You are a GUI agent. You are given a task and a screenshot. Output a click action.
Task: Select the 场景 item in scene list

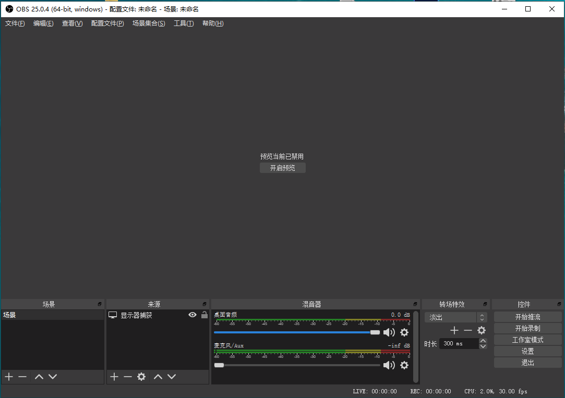[53, 315]
